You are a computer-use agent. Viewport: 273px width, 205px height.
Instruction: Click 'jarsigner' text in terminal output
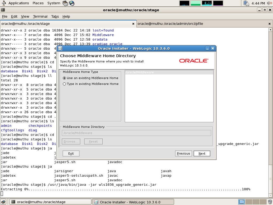click(64, 171)
